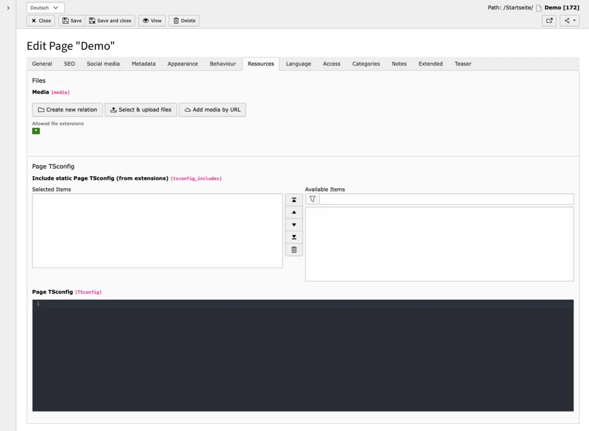Open the Deutsch language dropdown
Viewport: 589px width, 431px height.
(x=45, y=7)
